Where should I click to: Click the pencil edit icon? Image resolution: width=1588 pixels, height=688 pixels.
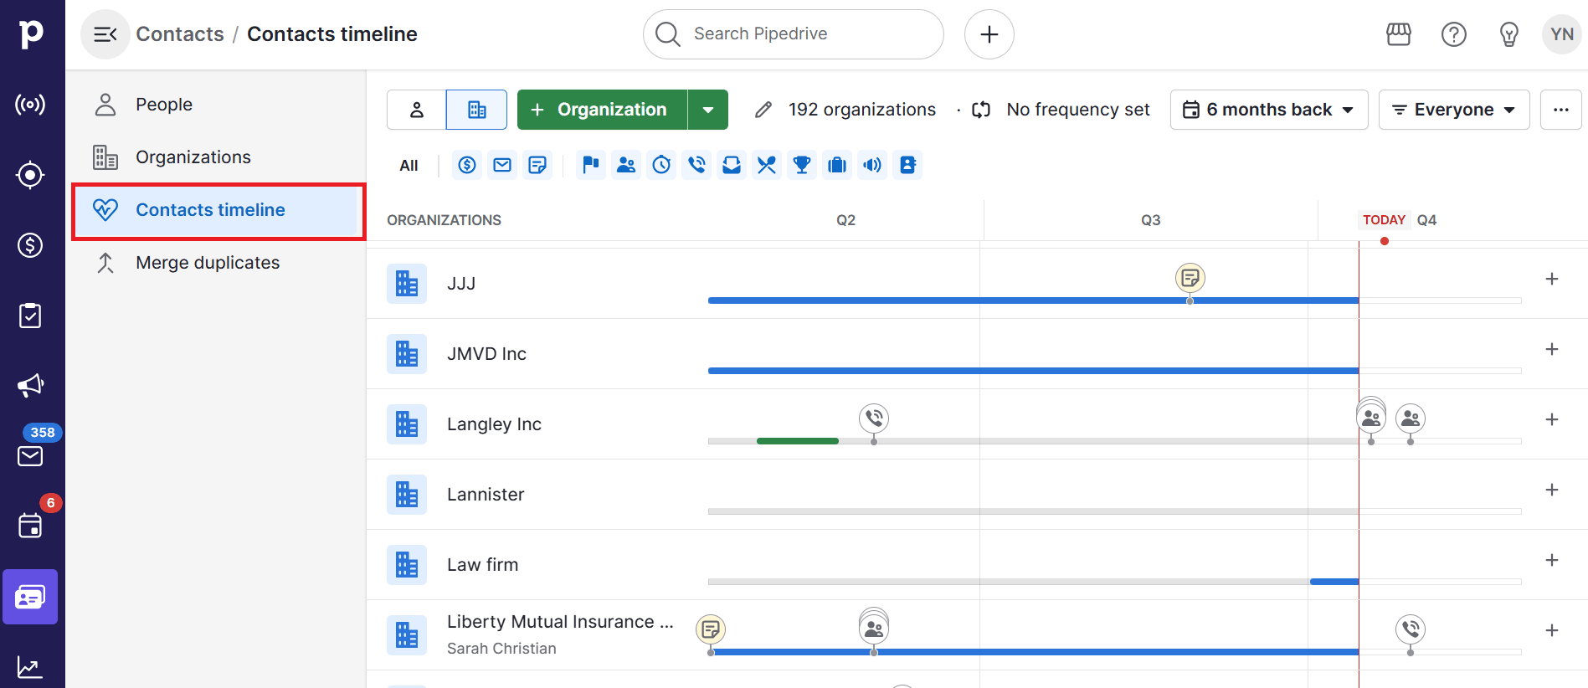(763, 110)
